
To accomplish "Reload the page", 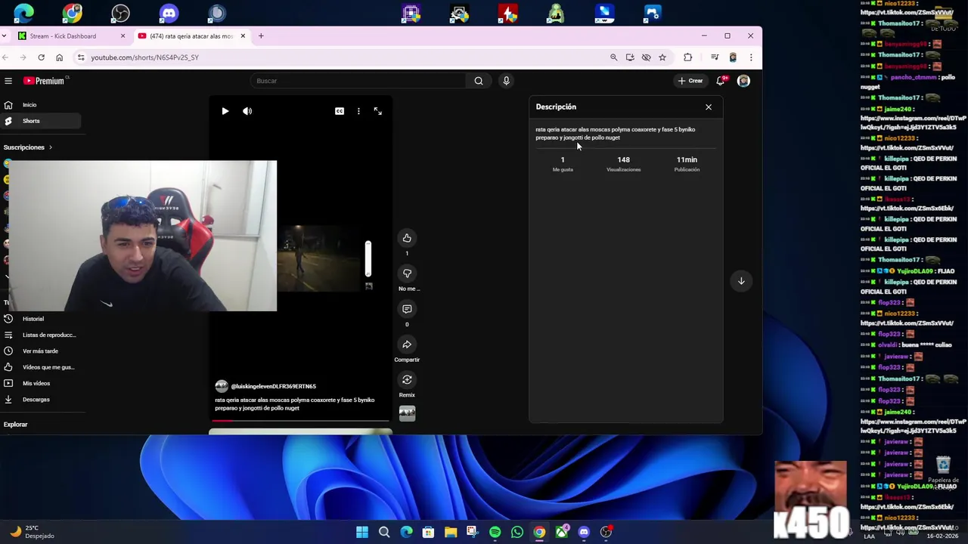I will pos(41,57).
